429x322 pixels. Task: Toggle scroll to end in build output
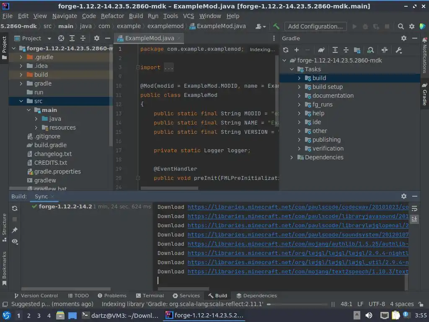[x=414, y=219]
